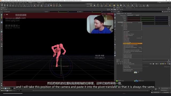Viewport: 171px width, 96px height.
Task: Open the network editor Edit menu
Action: [121, 64]
